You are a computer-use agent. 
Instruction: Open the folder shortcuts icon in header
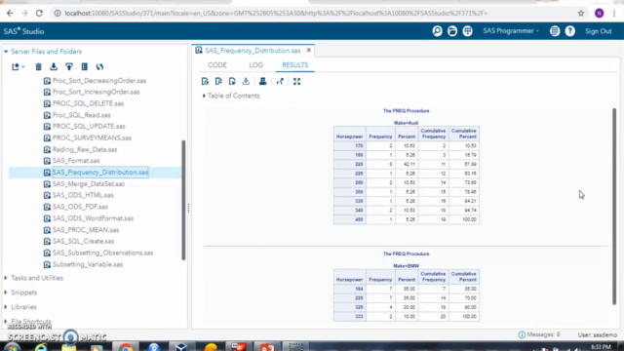(452, 31)
